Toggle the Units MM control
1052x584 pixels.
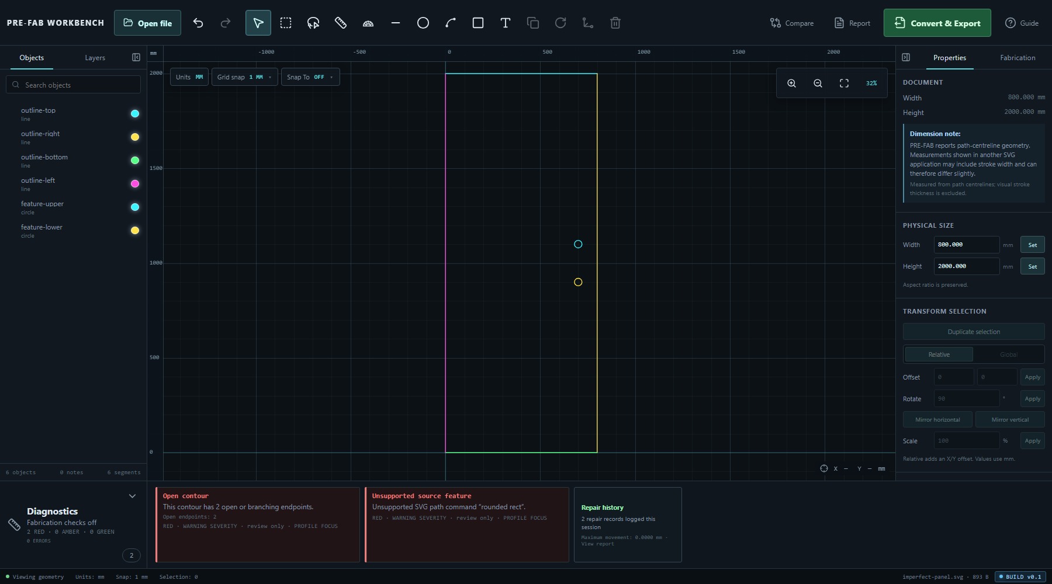(x=189, y=77)
